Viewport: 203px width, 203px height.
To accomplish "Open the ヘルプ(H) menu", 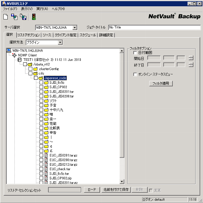I will 58,9.
